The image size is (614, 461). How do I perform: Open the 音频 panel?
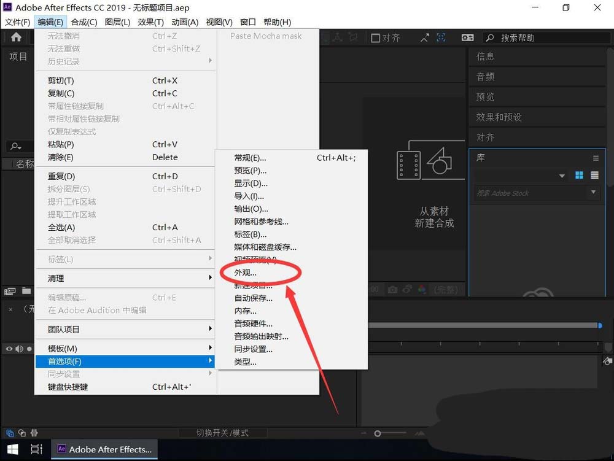486,77
